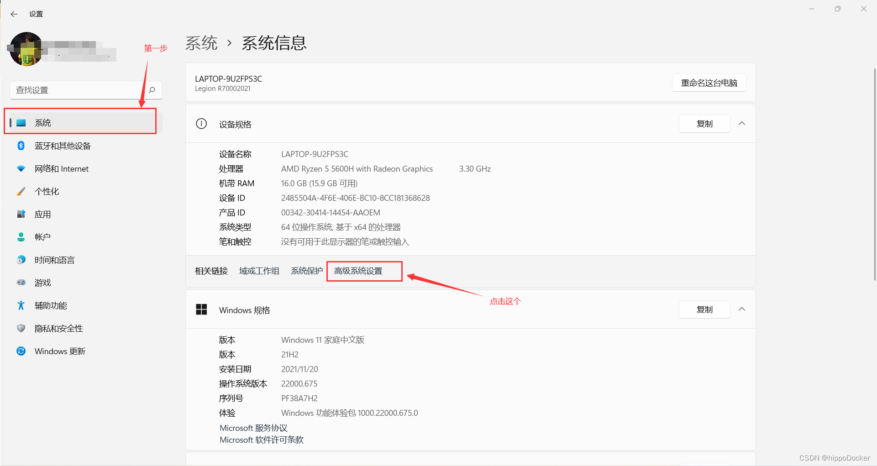Select the OS build value 22000.675

299,384
